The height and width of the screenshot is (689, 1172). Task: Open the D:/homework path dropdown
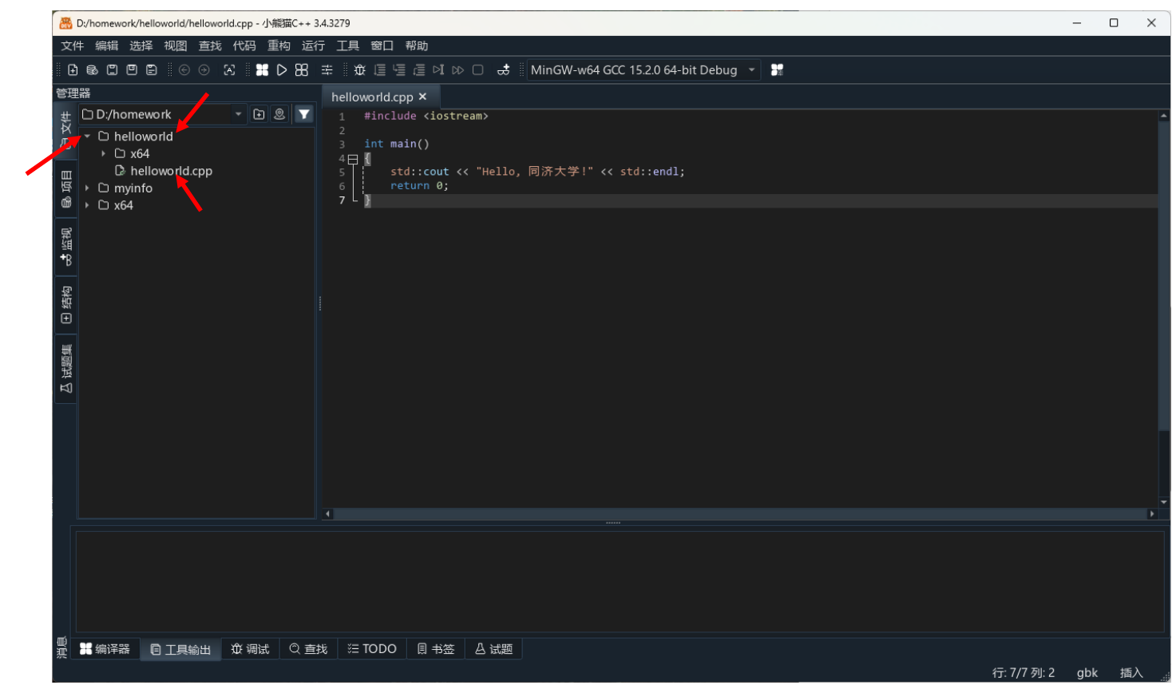tap(238, 114)
